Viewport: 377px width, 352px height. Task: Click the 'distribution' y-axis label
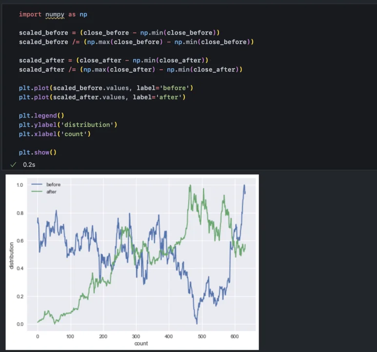point(11,255)
